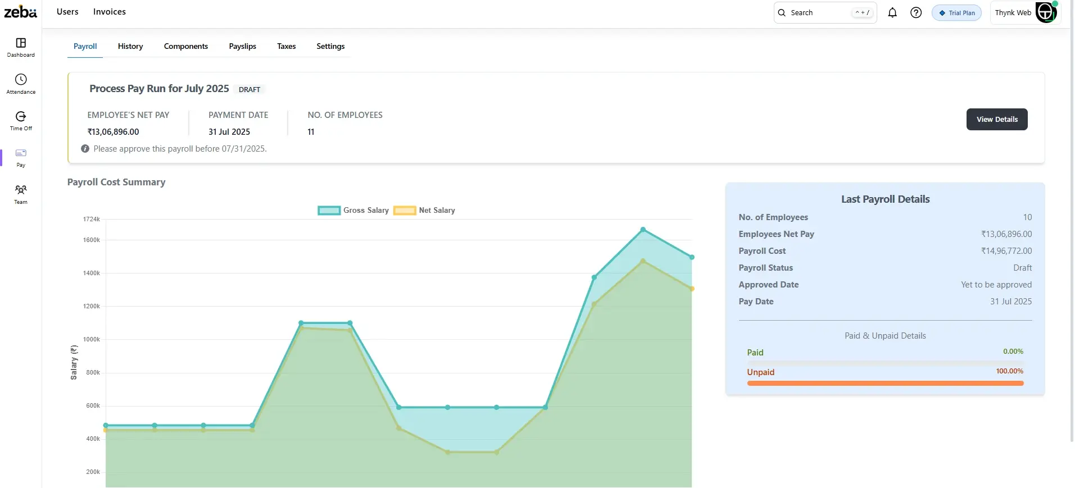1075x488 pixels.
Task: Switch to the History tab
Action: point(130,46)
